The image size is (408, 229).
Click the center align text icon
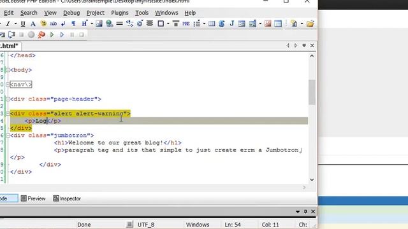click(150, 24)
